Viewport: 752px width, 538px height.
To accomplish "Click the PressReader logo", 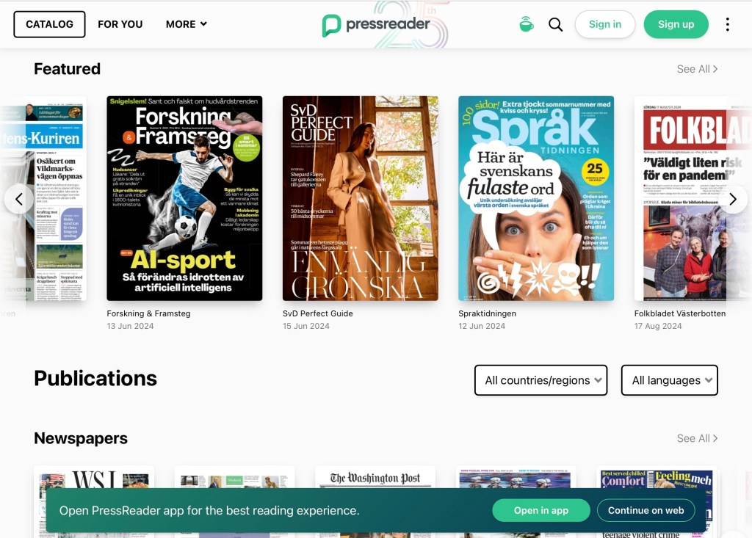I will [375, 24].
